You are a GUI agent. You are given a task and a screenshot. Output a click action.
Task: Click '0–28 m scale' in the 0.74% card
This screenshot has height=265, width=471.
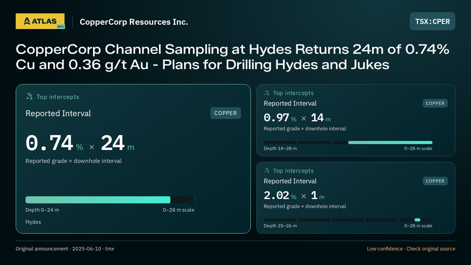coord(179,210)
